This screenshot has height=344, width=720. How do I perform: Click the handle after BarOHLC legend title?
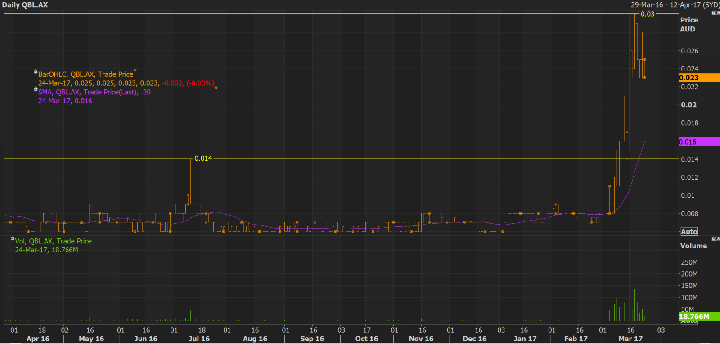click(x=135, y=70)
